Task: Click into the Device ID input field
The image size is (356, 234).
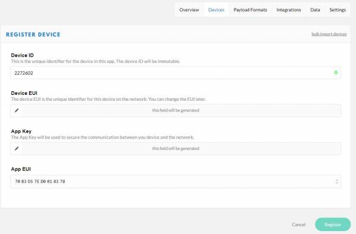Action: coord(176,73)
